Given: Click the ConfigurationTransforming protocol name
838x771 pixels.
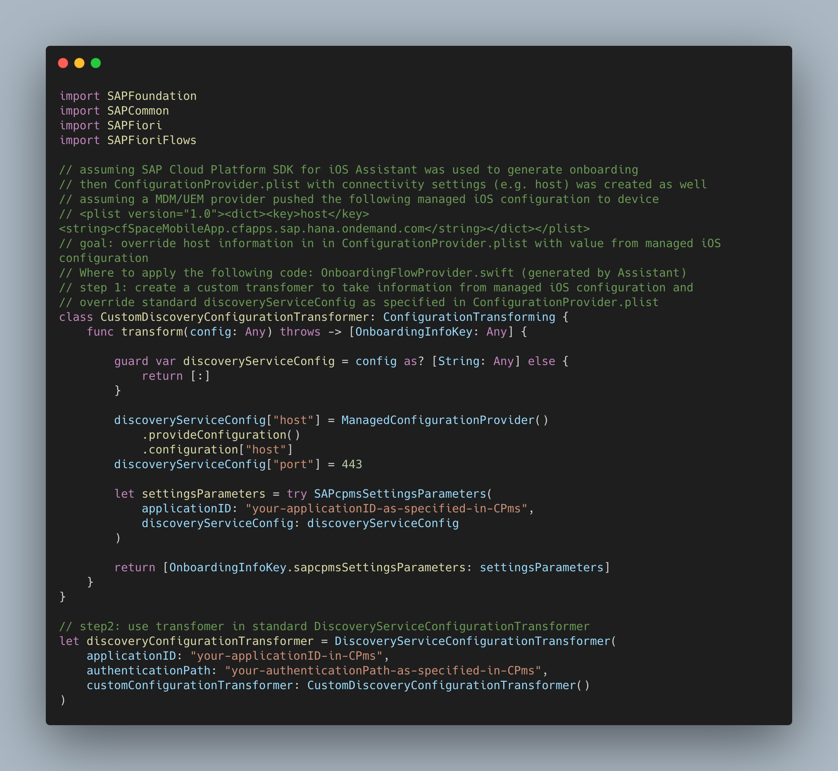Looking at the screenshot, I should tap(469, 317).
